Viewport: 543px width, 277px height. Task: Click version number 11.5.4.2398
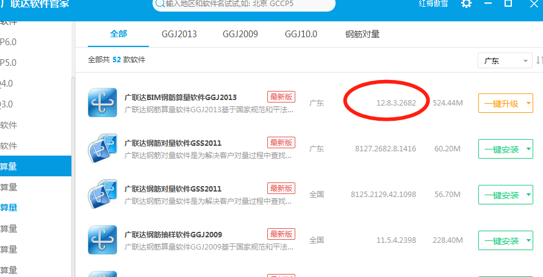396,240
